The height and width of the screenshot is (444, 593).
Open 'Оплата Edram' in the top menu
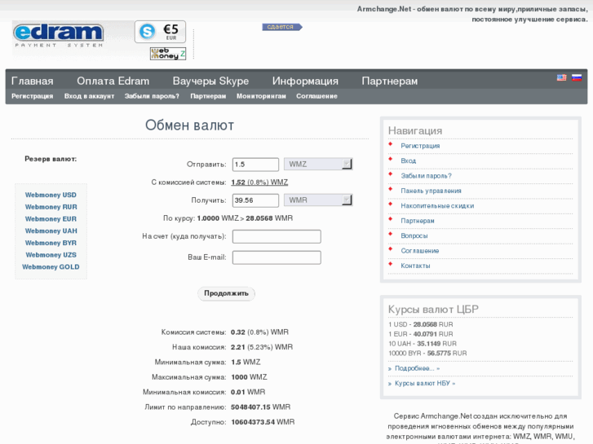pyautogui.click(x=113, y=81)
